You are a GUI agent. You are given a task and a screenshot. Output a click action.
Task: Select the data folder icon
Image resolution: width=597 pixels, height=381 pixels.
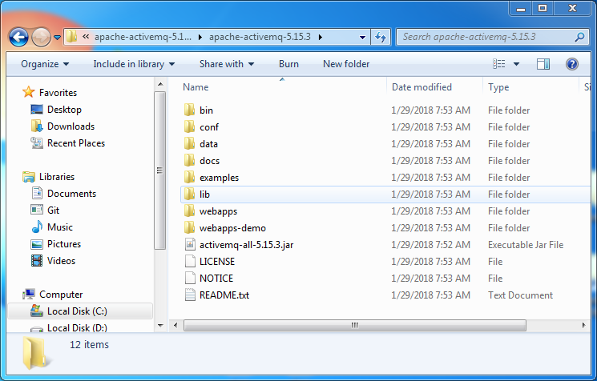click(190, 143)
